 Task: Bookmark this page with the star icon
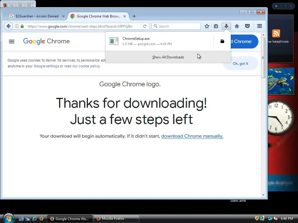(207, 26)
